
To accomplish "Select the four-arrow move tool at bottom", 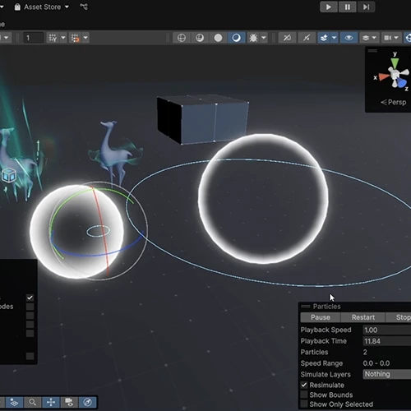I will (51, 402).
